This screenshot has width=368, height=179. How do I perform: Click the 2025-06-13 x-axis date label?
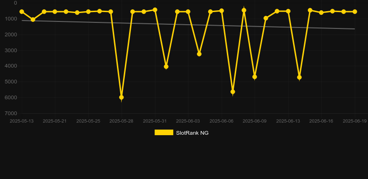(x=288, y=121)
